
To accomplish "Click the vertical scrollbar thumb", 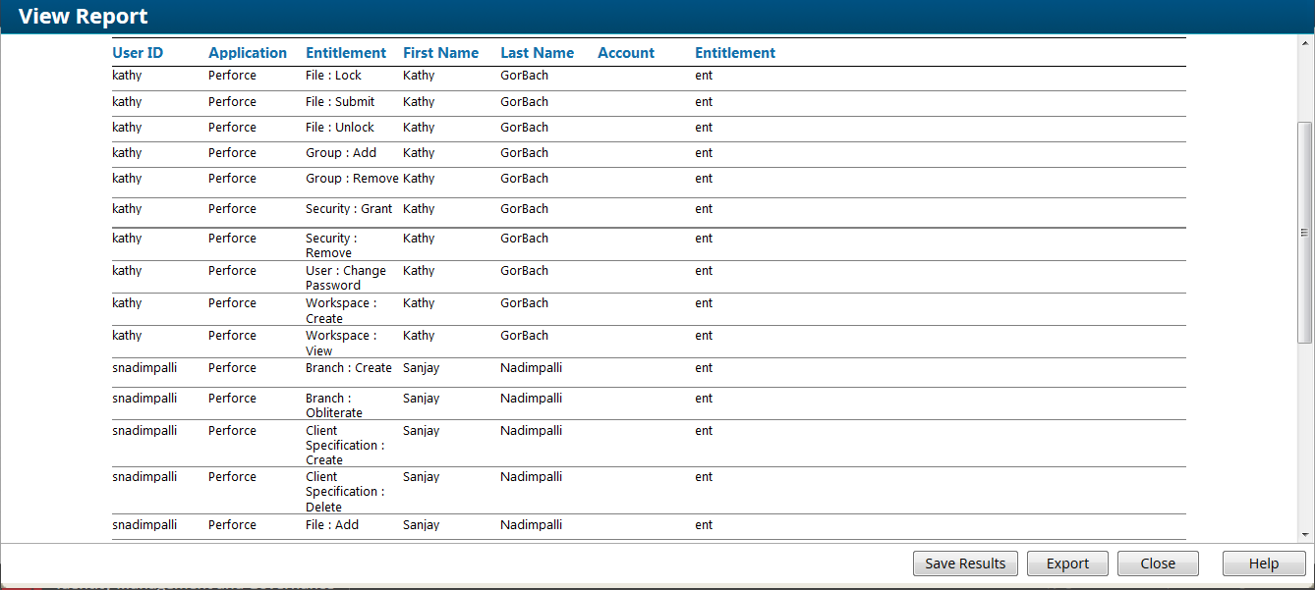I will point(1305,233).
